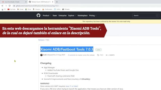Open the Minado bookmark
Viewport: 161px width, 90px height.
[66, 9]
